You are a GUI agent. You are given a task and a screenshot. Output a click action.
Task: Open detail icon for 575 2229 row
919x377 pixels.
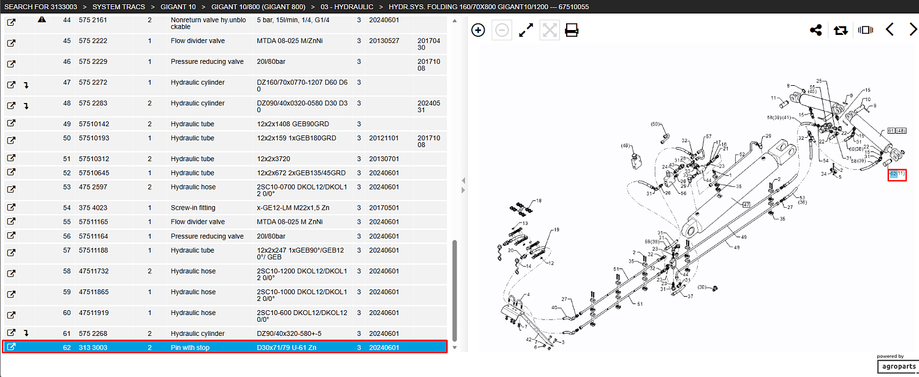pyautogui.click(x=11, y=63)
